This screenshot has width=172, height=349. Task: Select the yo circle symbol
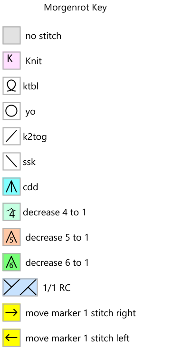click(x=11, y=111)
